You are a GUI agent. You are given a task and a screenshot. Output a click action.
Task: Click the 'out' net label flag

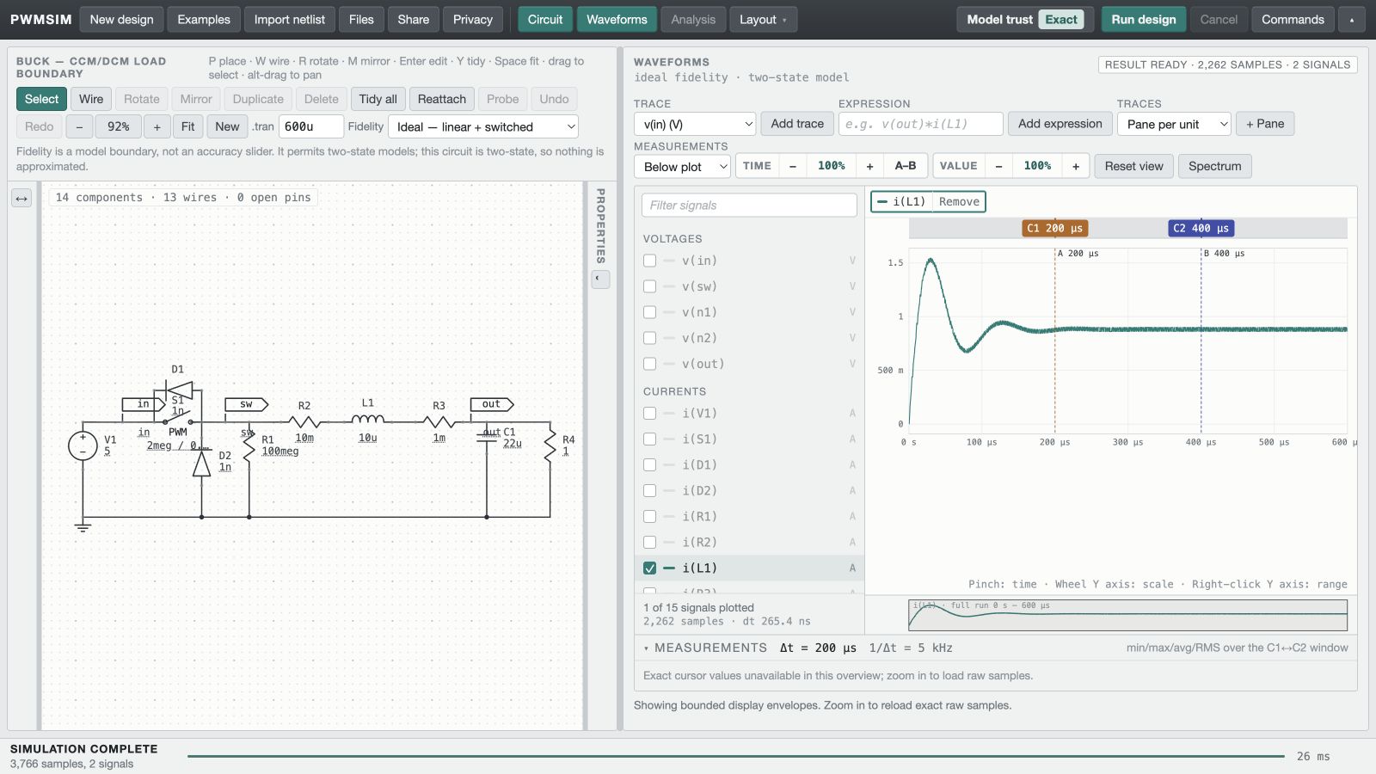[492, 404]
